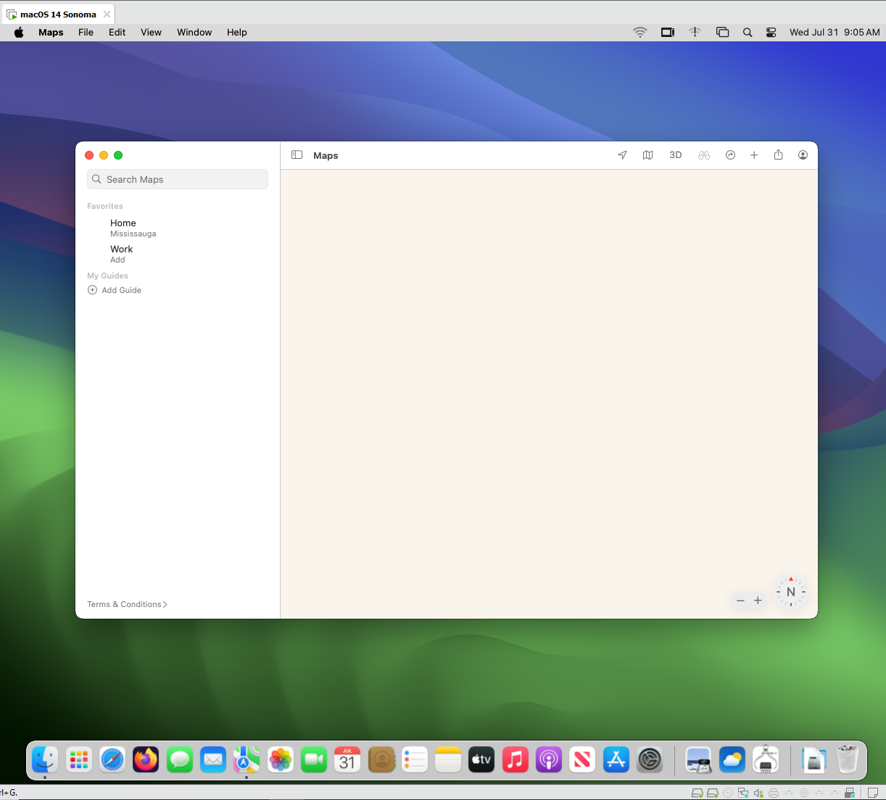The image size is (886, 800).
Task: Open the directions button
Action: tap(730, 155)
